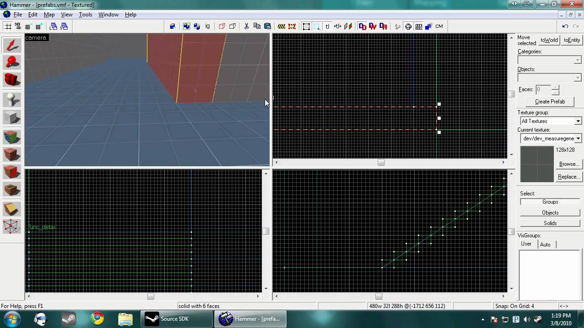Open the Current texture dropdown
The width and height of the screenshot is (584, 328).
click(x=551, y=138)
